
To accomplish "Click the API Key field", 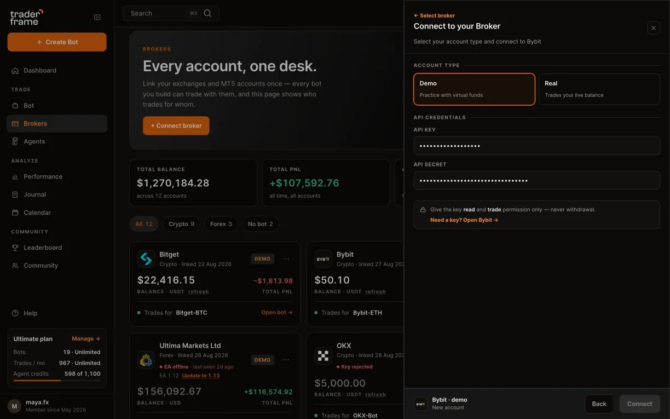I will click(x=537, y=146).
